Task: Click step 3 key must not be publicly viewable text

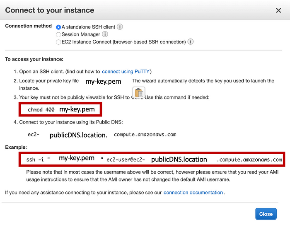Action: click(111, 97)
